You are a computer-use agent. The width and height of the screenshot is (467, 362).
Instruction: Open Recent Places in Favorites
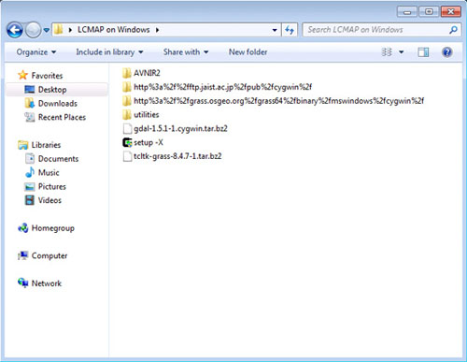(x=62, y=117)
